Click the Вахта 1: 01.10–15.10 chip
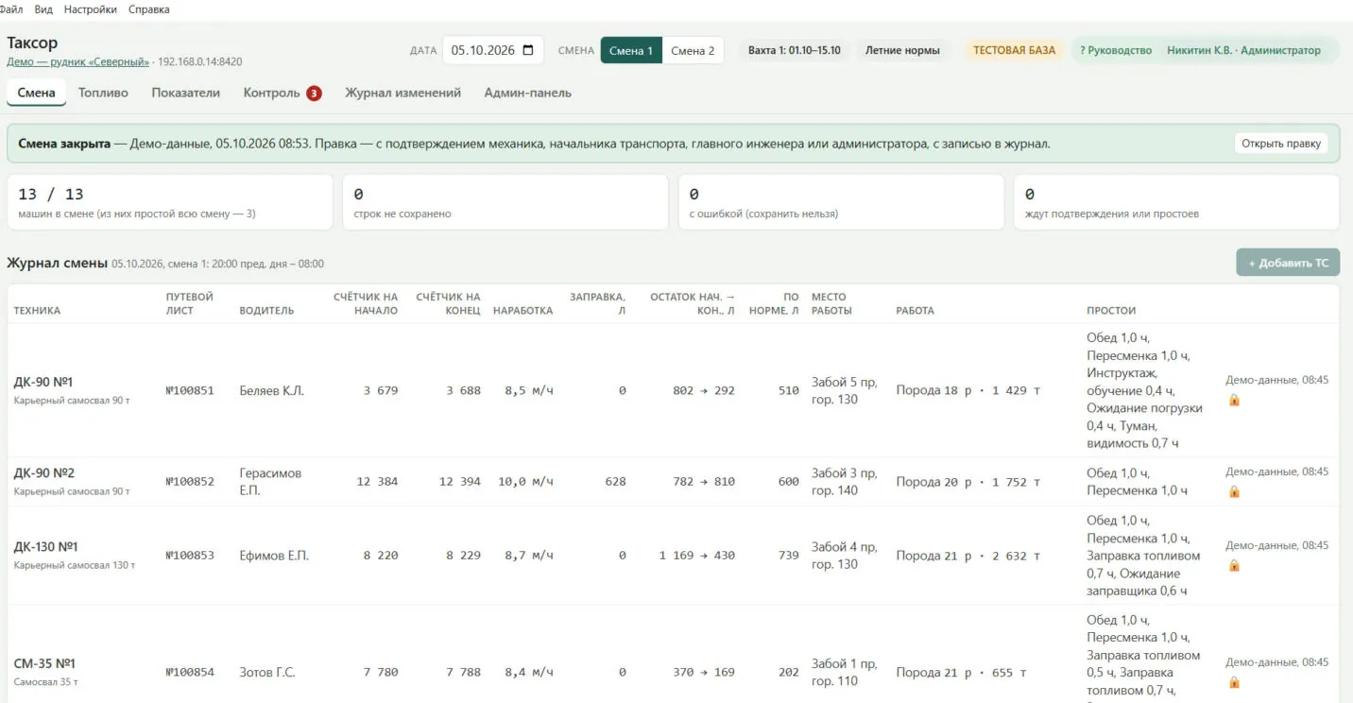 [794, 50]
